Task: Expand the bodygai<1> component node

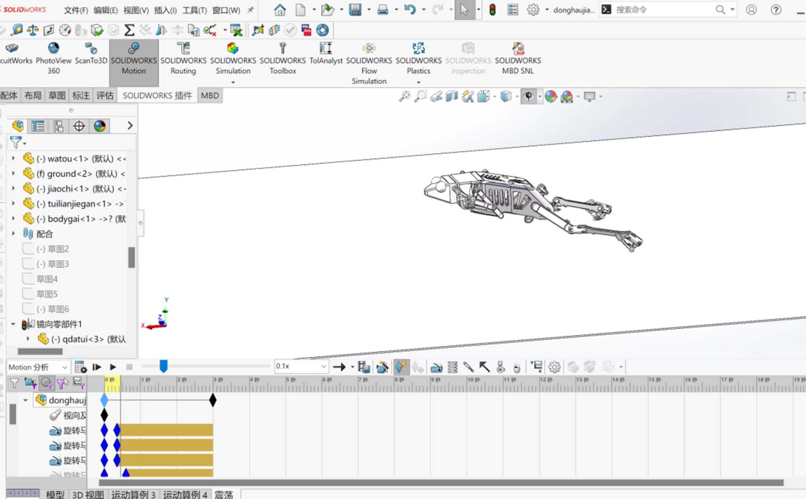Action: (x=13, y=219)
